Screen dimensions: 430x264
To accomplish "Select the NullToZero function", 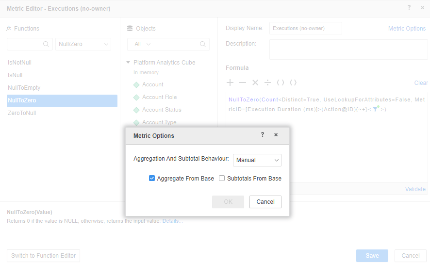I will 62,100.
